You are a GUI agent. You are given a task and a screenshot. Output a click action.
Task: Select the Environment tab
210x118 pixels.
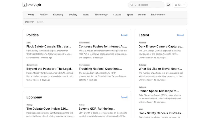[158, 15]
